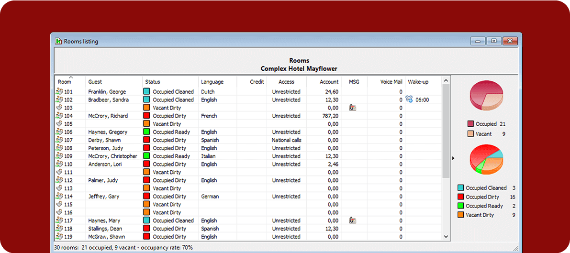This screenshot has width=570, height=253.
Task: Click the scrollbar down arrow
Action: pos(446,236)
